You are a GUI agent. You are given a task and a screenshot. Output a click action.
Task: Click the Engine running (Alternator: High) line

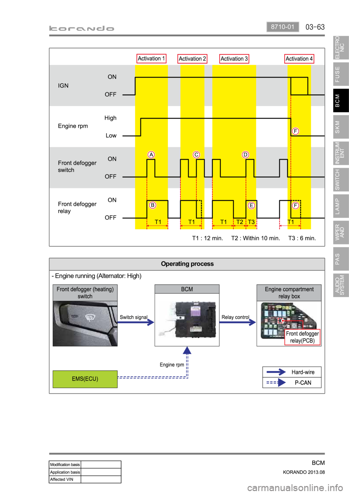click(x=96, y=276)
